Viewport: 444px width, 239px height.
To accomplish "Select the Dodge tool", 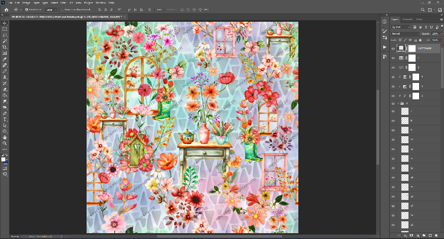I will (5, 107).
